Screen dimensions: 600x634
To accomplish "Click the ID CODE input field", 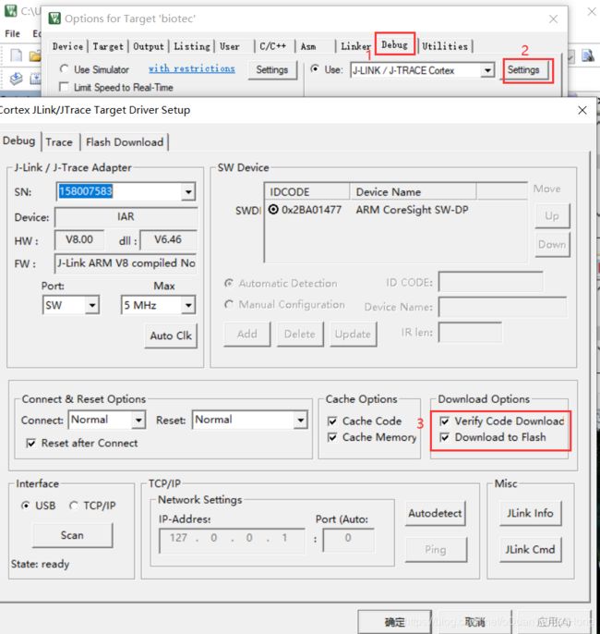I will click(x=490, y=282).
